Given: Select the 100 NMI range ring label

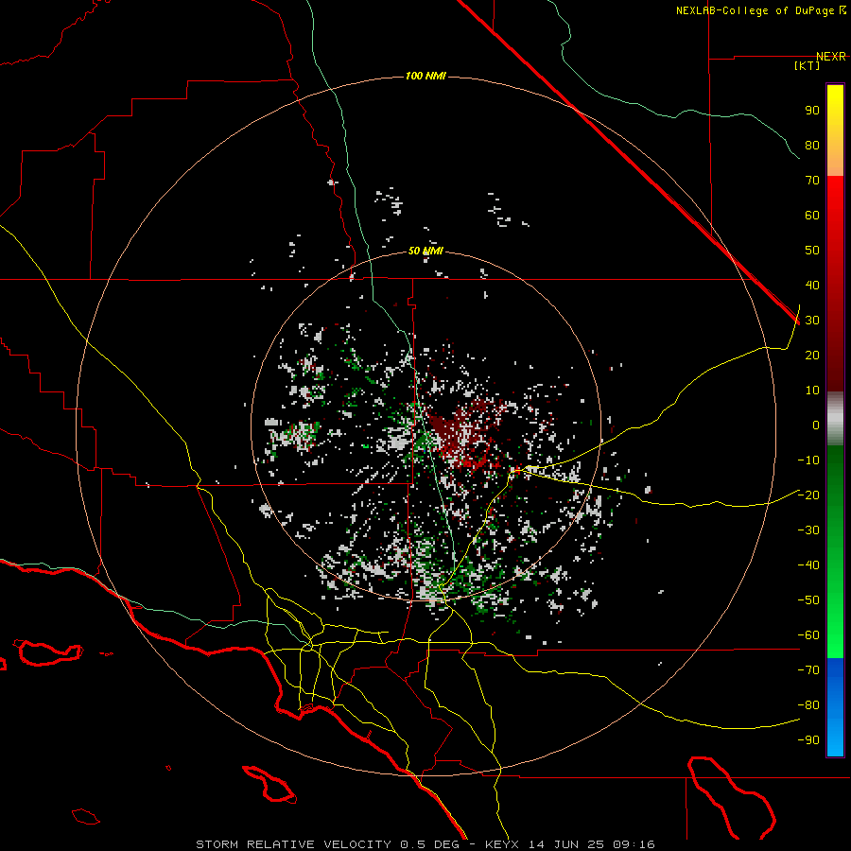Looking at the screenshot, I should click(425, 76).
